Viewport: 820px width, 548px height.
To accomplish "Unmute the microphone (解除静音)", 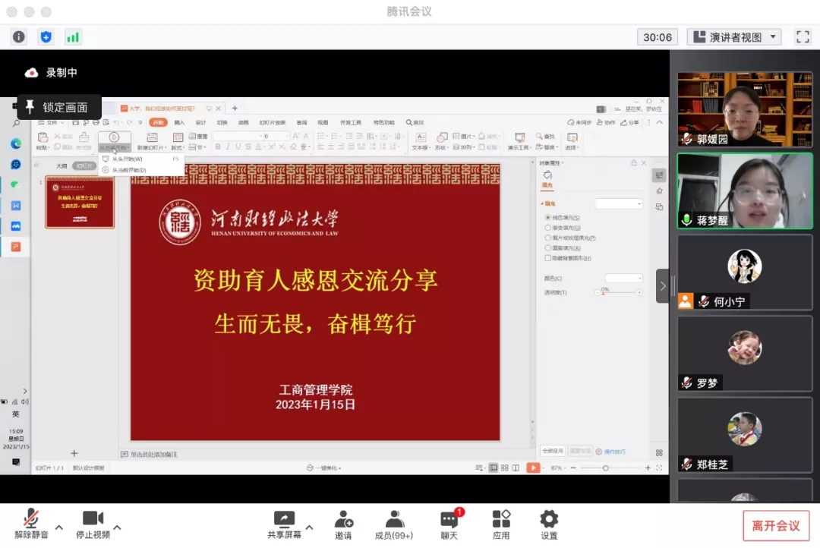I will pos(31,524).
